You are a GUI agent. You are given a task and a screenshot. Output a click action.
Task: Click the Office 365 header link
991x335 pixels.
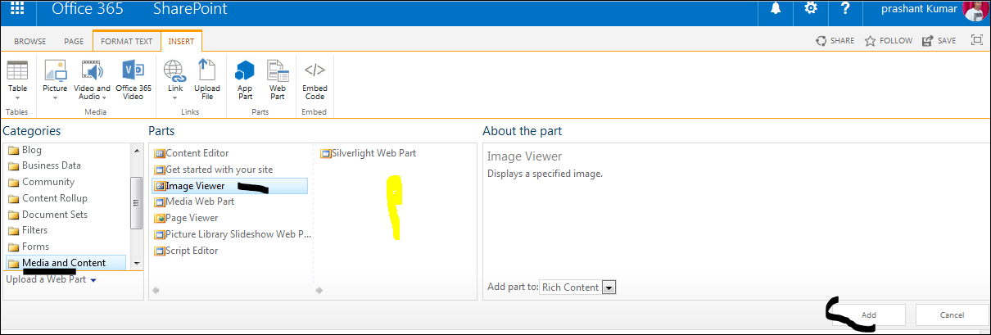click(x=87, y=10)
